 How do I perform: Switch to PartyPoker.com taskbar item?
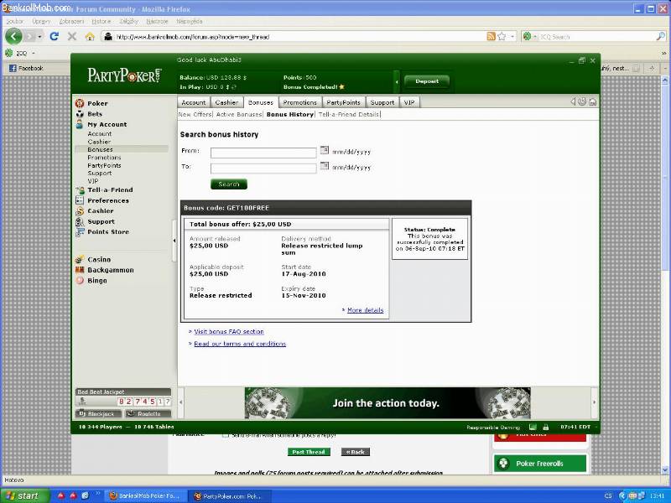[x=230, y=495]
